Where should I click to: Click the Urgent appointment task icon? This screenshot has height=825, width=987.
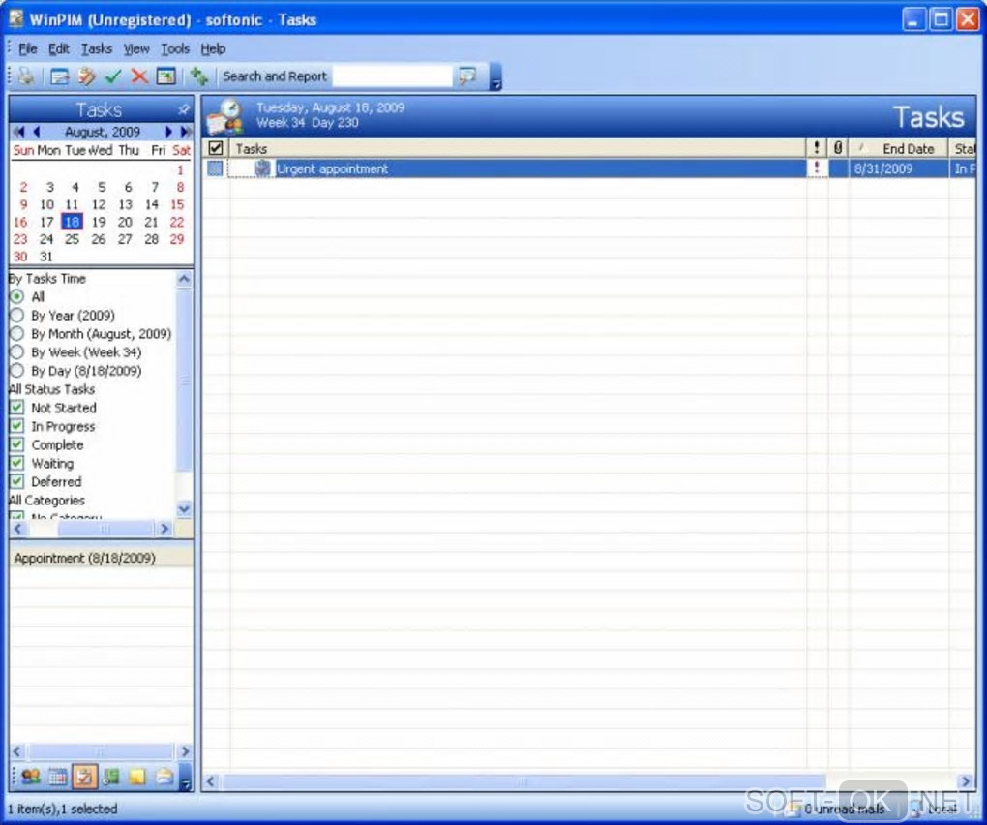pos(262,168)
